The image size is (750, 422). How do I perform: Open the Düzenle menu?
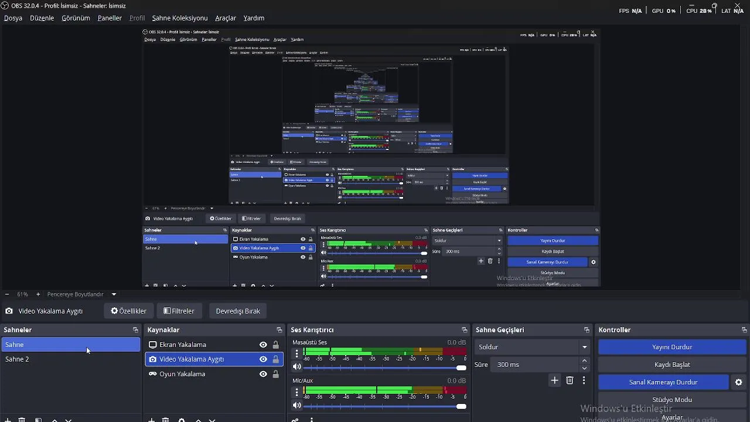(42, 18)
